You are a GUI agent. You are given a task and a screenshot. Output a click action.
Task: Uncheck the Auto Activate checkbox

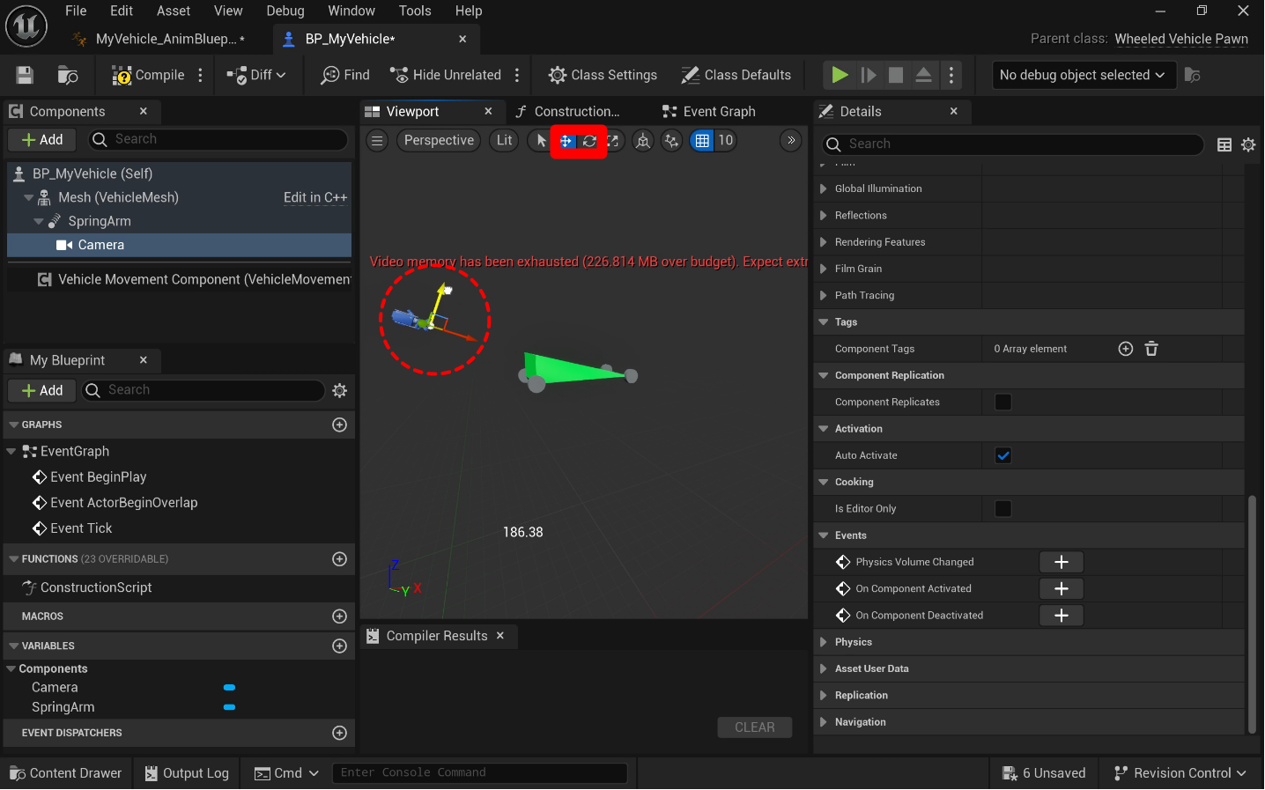[1002, 455]
